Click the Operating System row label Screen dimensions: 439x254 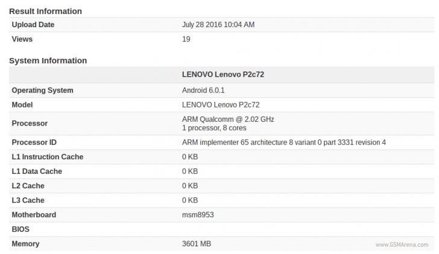[x=42, y=90]
